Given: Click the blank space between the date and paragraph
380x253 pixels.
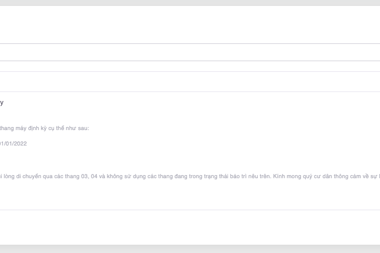Looking at the screenshot, I should pos(190,159).
